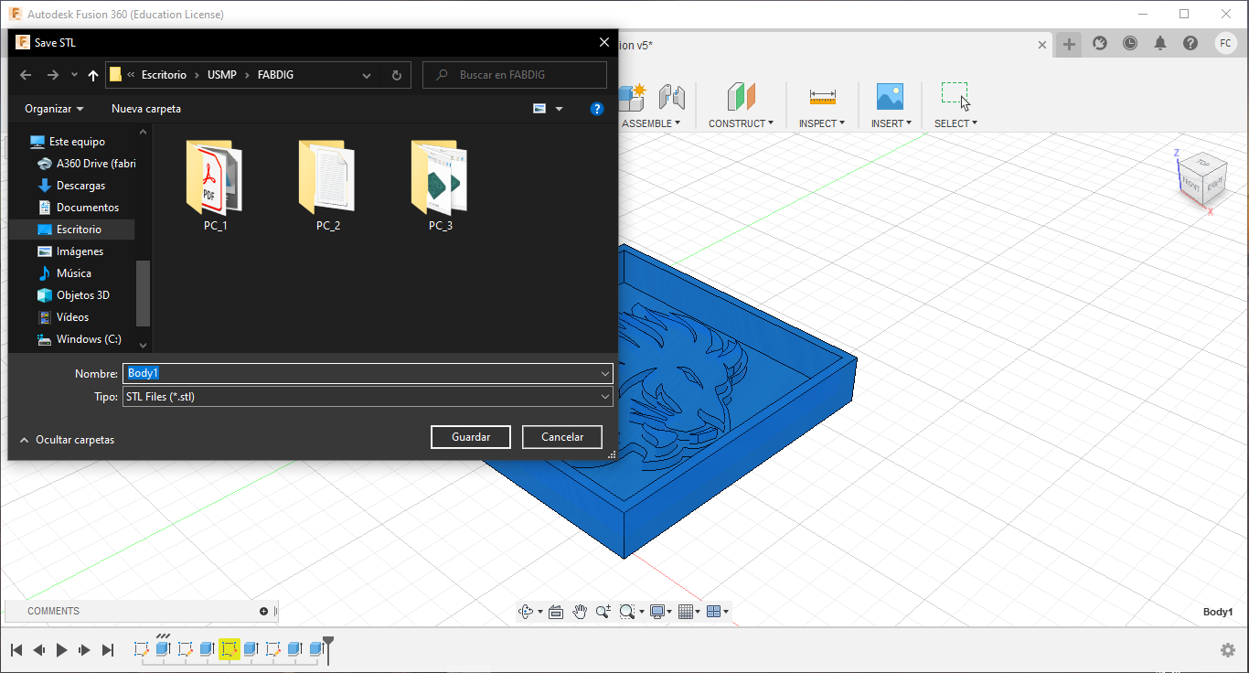Open the Display Settings monitor icon
The image size is (1249, 673).
click(x=657, y=612)
